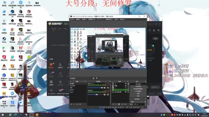Add a new scene with the plus icon

coord(71,104)
